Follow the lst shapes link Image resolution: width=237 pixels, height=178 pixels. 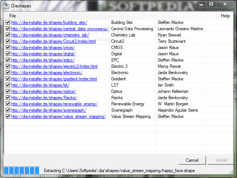(40, 85)
